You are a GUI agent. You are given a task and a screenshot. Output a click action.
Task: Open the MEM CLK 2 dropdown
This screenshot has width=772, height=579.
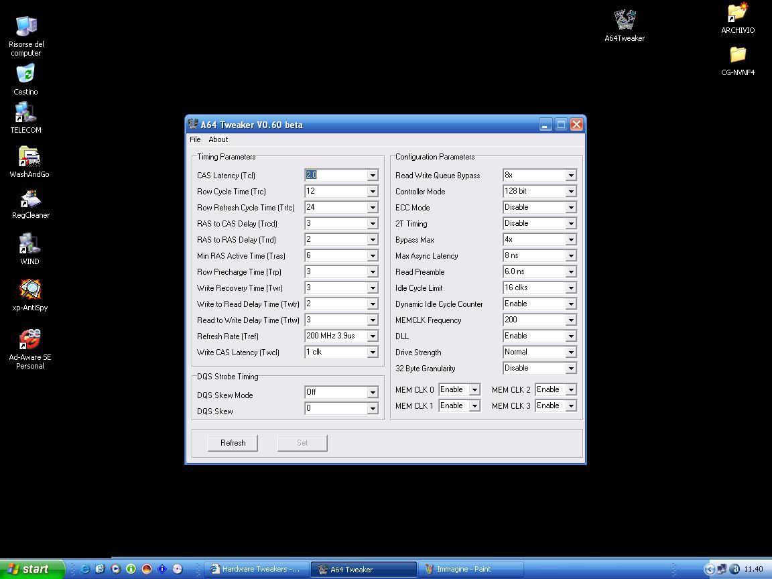coord(571,390)
